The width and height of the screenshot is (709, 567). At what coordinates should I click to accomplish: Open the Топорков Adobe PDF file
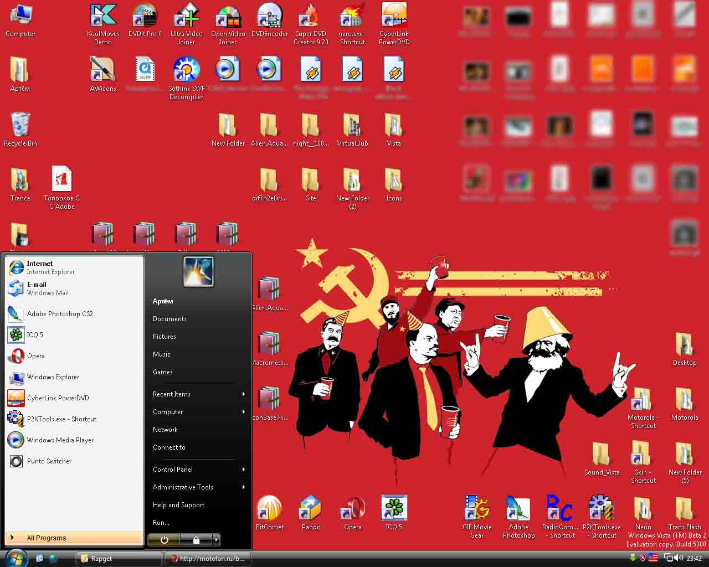point(61,188)
